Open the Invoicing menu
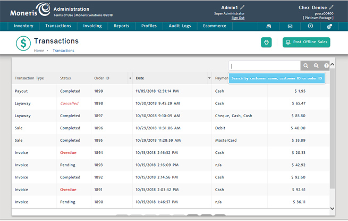Image resolution: width=348 pixels, height=221 pixels. click(x=92, y=26)
